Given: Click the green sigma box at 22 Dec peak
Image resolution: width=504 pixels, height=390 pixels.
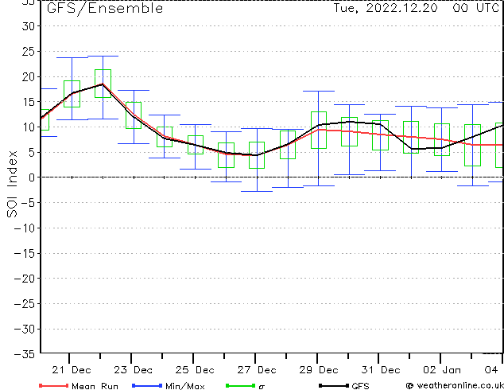Looking at the screenshot, I should coord(103,84).
